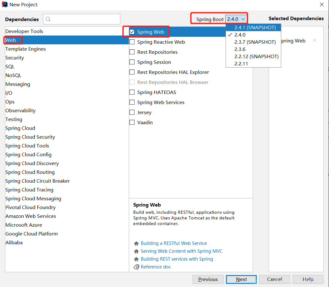Click home icon beside Serving Web Content guide

(x=136, y=251)
